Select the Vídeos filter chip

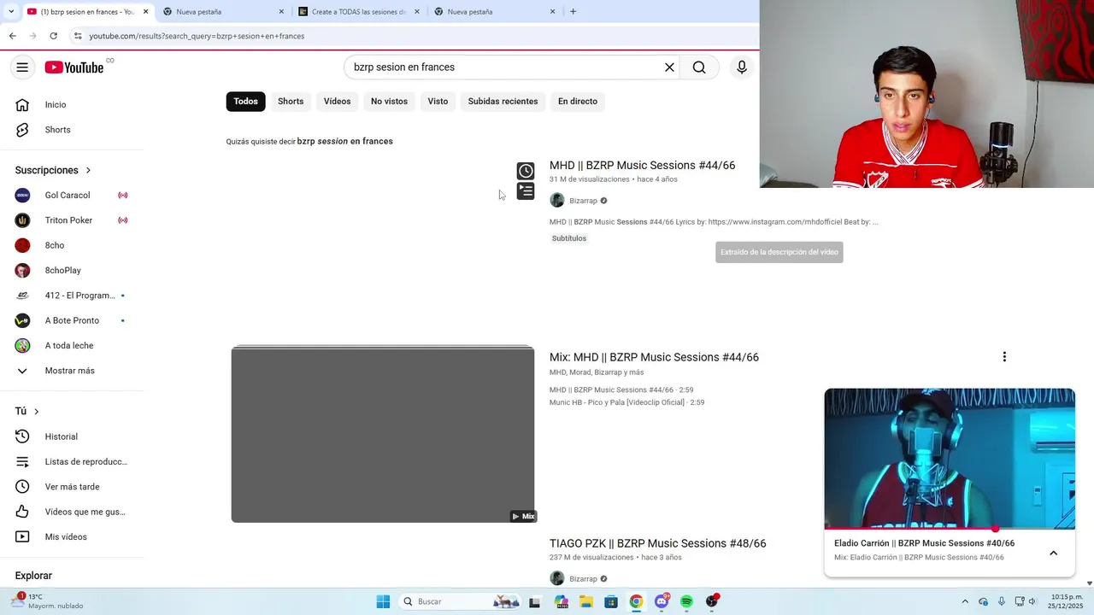point(337,101)
